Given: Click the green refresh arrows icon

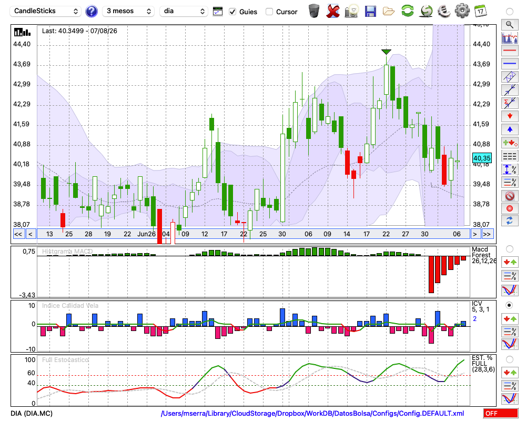Looking at the screenshot, I should click(407, 11).
